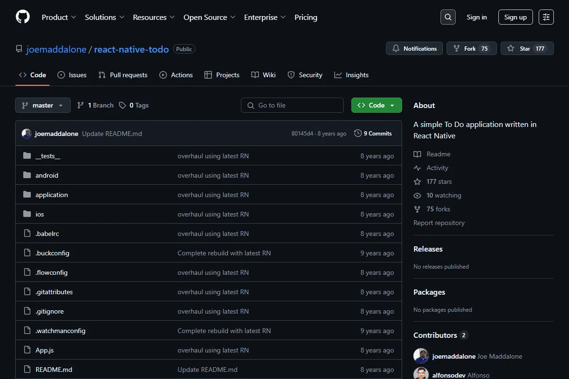
Task: Click the Sign up button
Action: pos(515,17)
